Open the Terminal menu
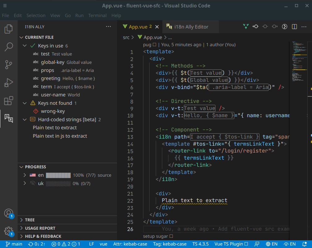 tap(97, 15)
